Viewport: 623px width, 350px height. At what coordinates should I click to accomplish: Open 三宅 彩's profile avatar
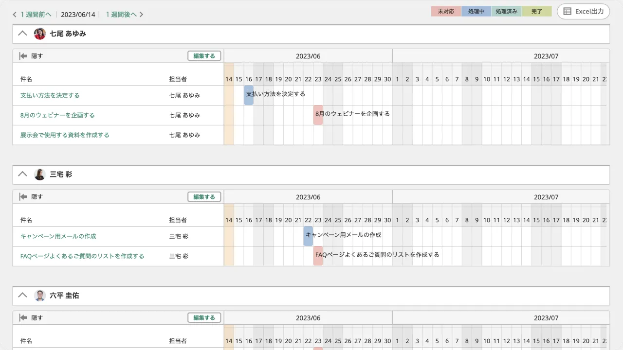click(40, 174)
